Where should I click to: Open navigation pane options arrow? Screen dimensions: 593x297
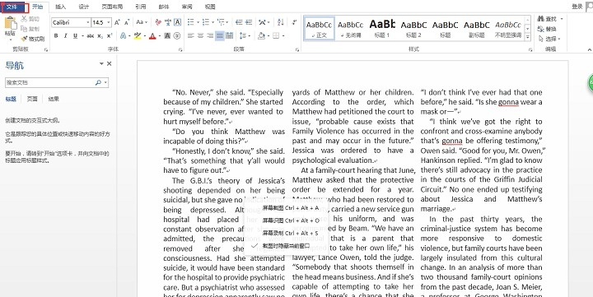(101, 64)
